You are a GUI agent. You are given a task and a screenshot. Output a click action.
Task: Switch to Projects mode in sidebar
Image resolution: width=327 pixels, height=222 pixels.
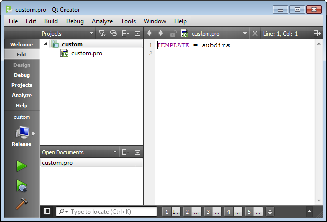[22, 85]
